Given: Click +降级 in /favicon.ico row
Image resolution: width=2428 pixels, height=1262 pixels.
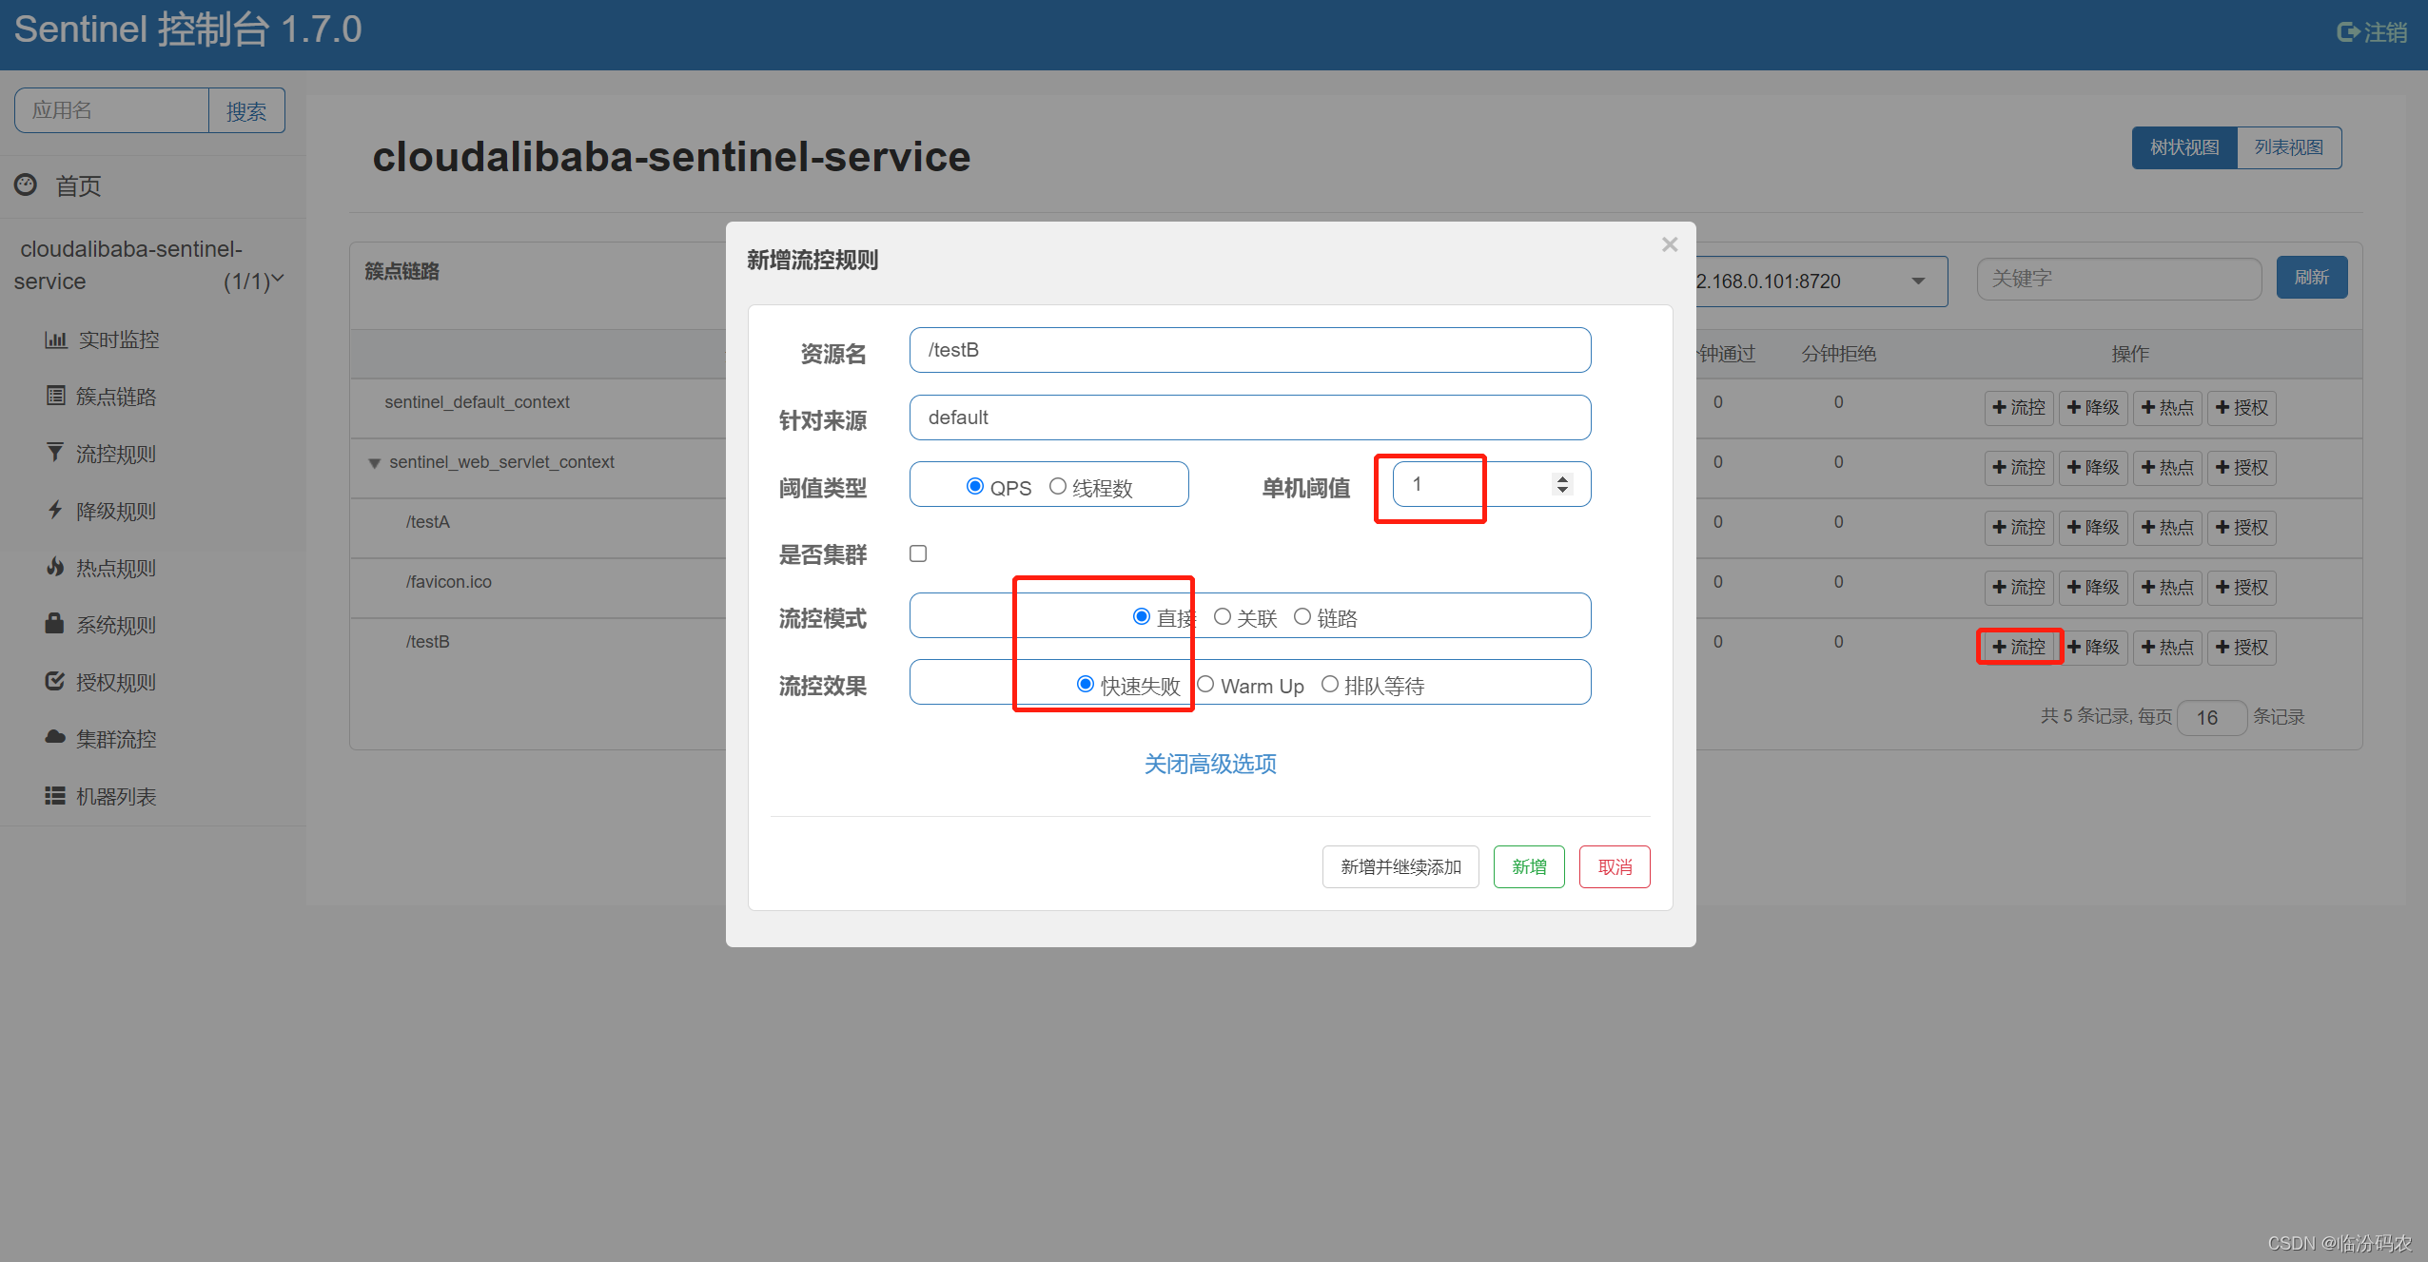Looking at the screenshot, I should pos(2093,587).
